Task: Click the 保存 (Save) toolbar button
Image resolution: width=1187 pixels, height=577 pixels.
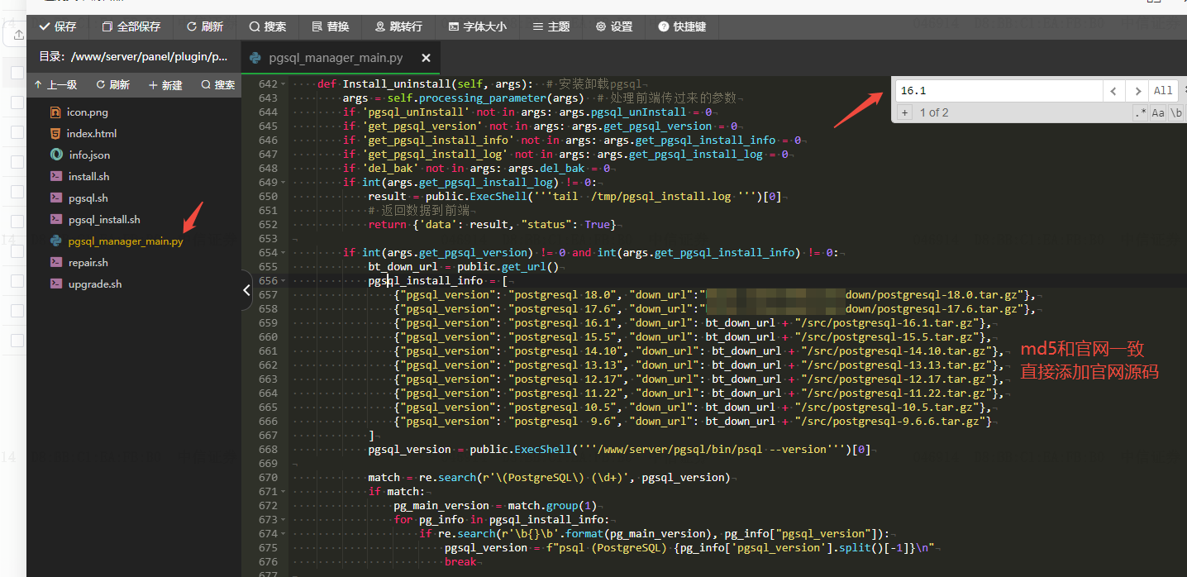Action: (57, 26)
